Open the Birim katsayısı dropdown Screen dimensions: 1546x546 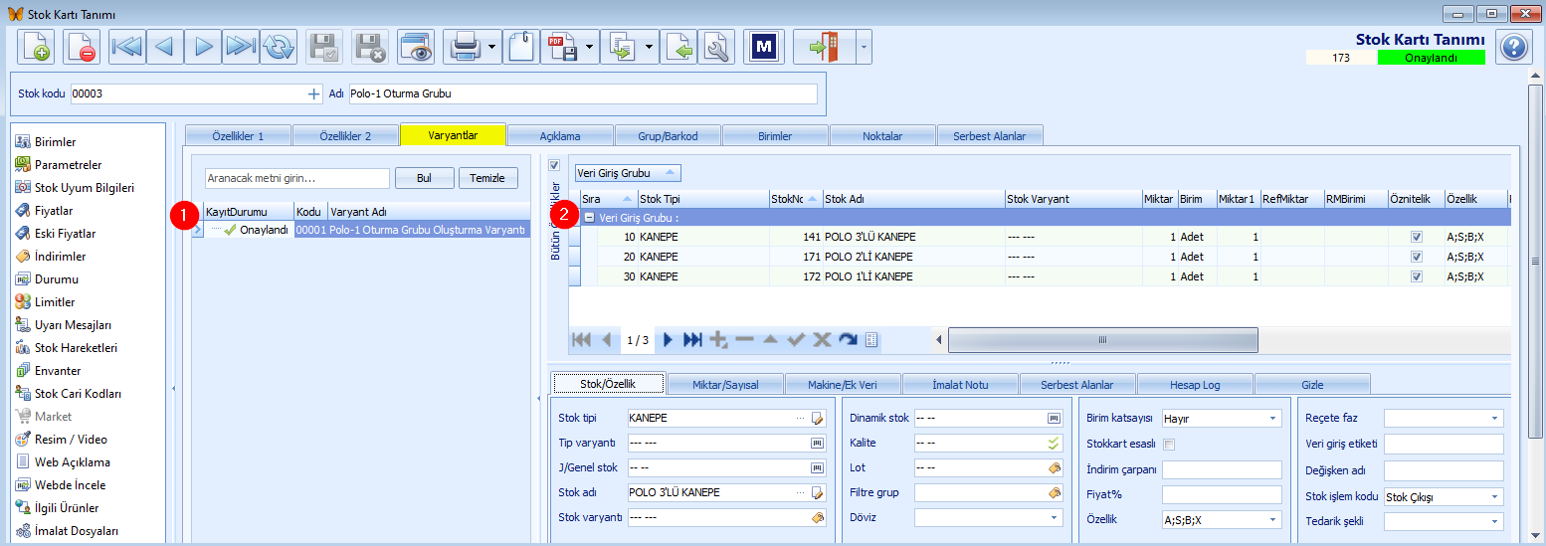[1222, 419]
